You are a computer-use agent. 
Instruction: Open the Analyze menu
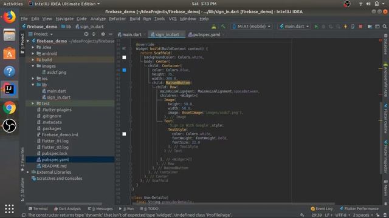[x=98, y=19]
